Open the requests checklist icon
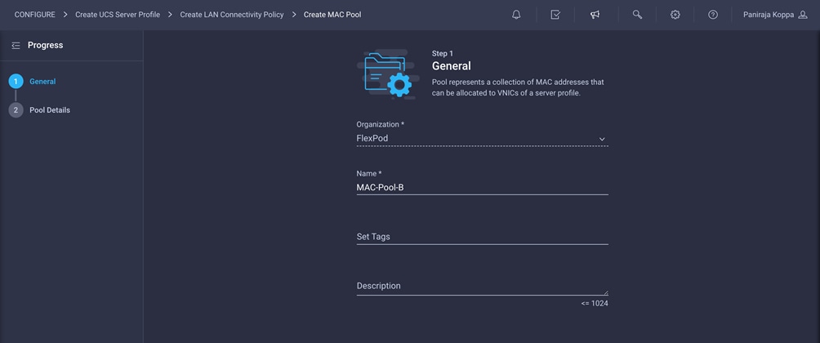This screenshot has height=343, width=820. click(x=555, y=15)
